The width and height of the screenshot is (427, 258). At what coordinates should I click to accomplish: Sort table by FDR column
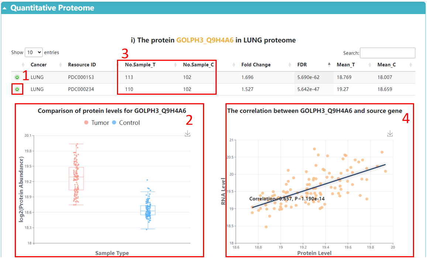pyautogui.click(x=302, y=65)
